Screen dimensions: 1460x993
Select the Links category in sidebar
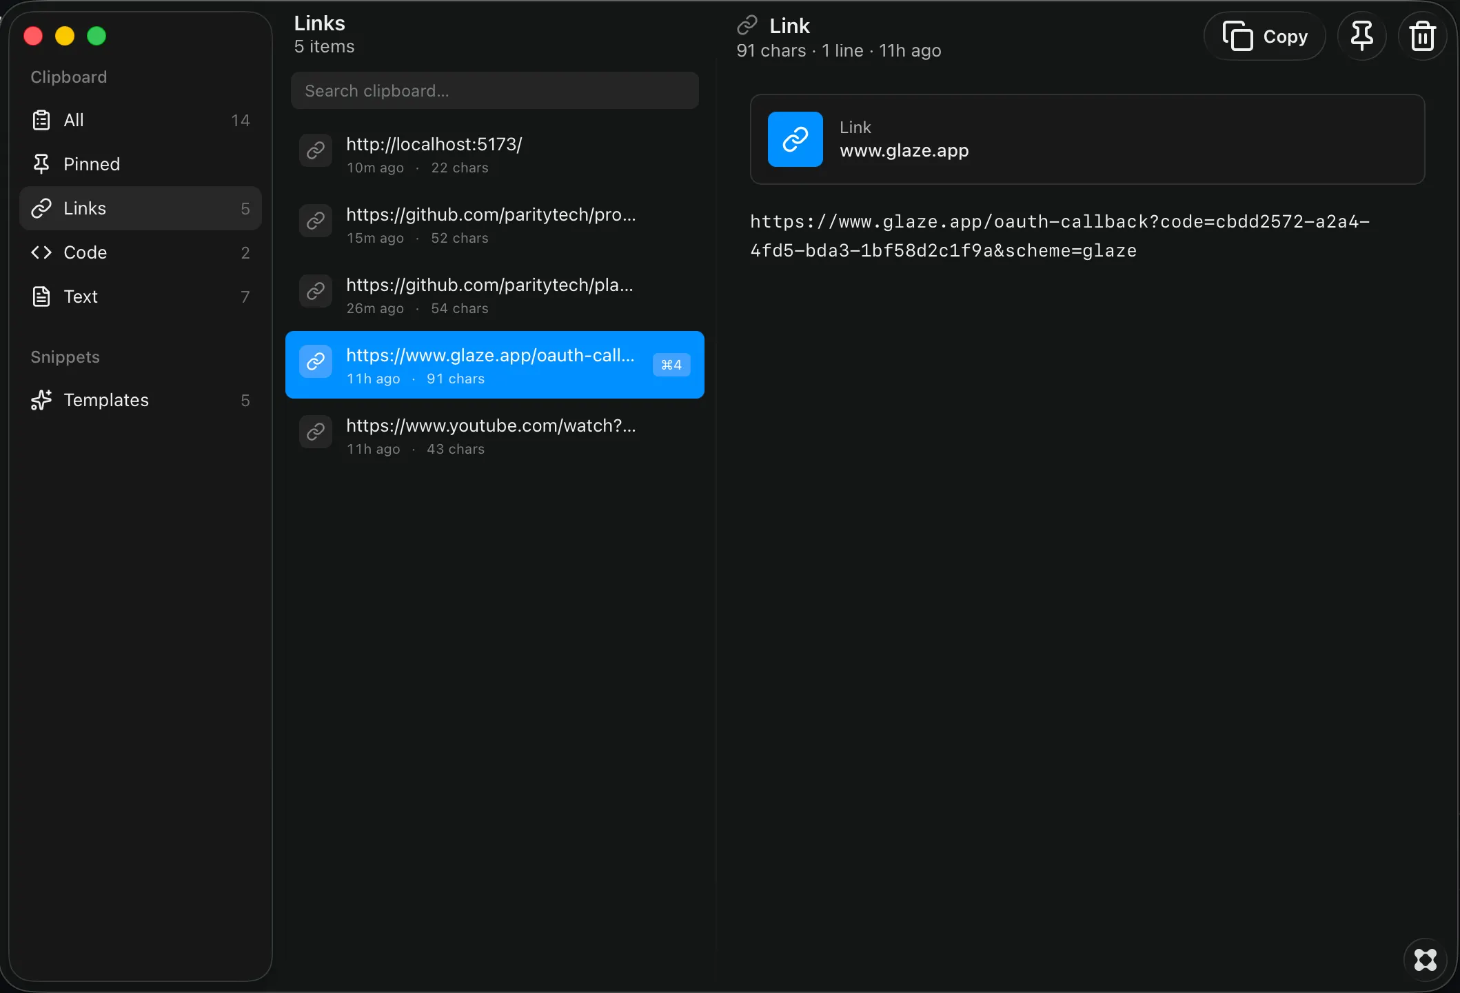pyautogui.click(x=141, y=208)
